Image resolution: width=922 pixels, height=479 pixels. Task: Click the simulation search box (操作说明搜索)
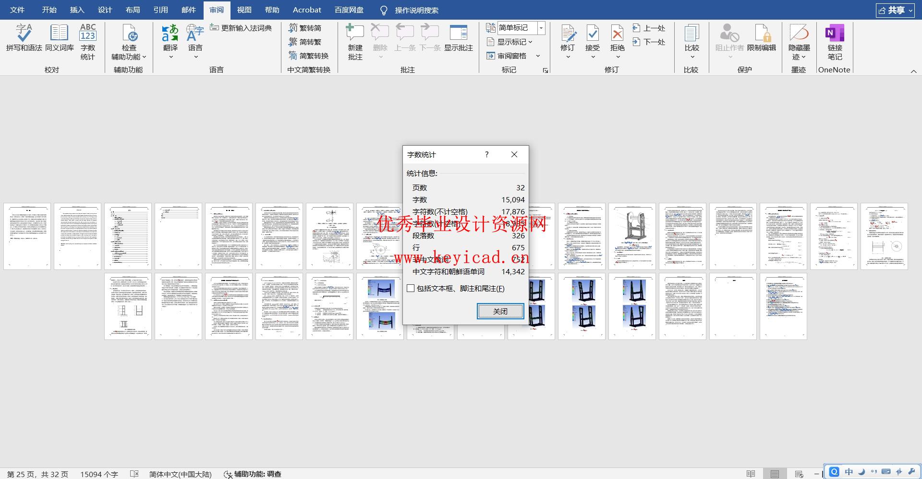tap(416, 10)
